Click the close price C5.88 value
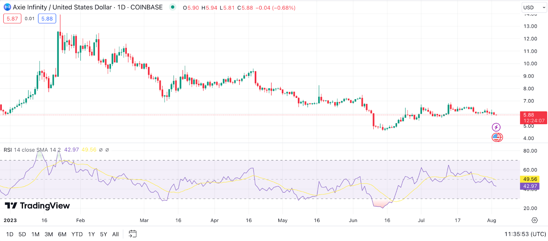This screenshot has height=241, width=548. coord(245,8)
